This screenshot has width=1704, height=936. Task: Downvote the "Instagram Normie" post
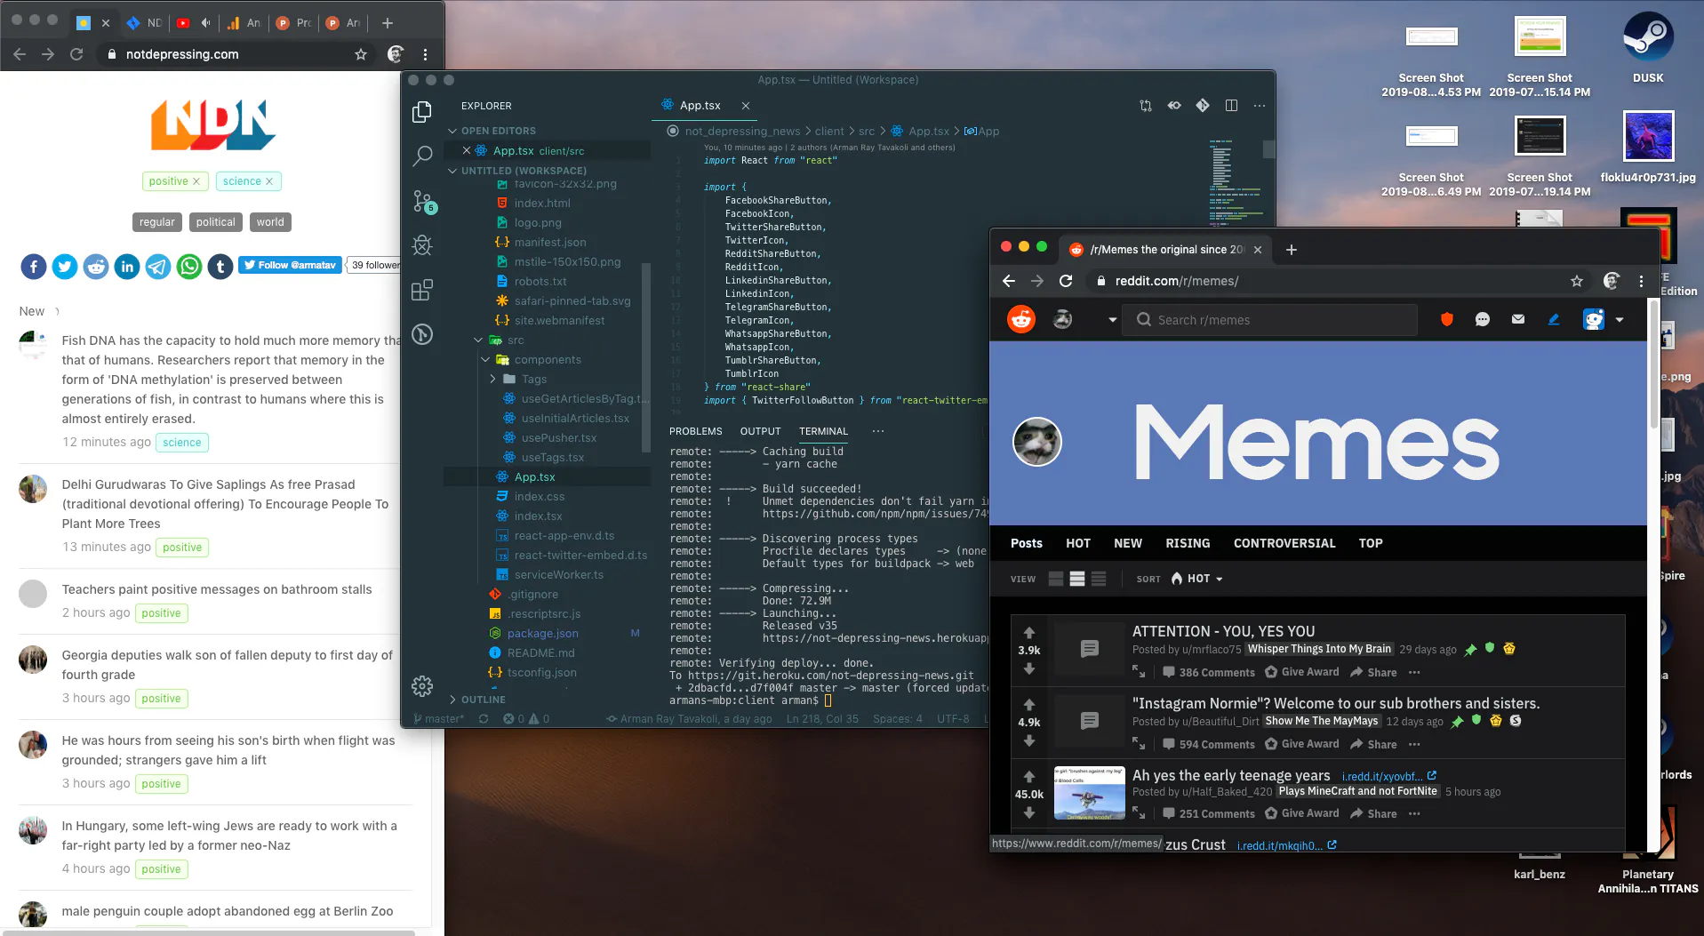[1029, 740]
